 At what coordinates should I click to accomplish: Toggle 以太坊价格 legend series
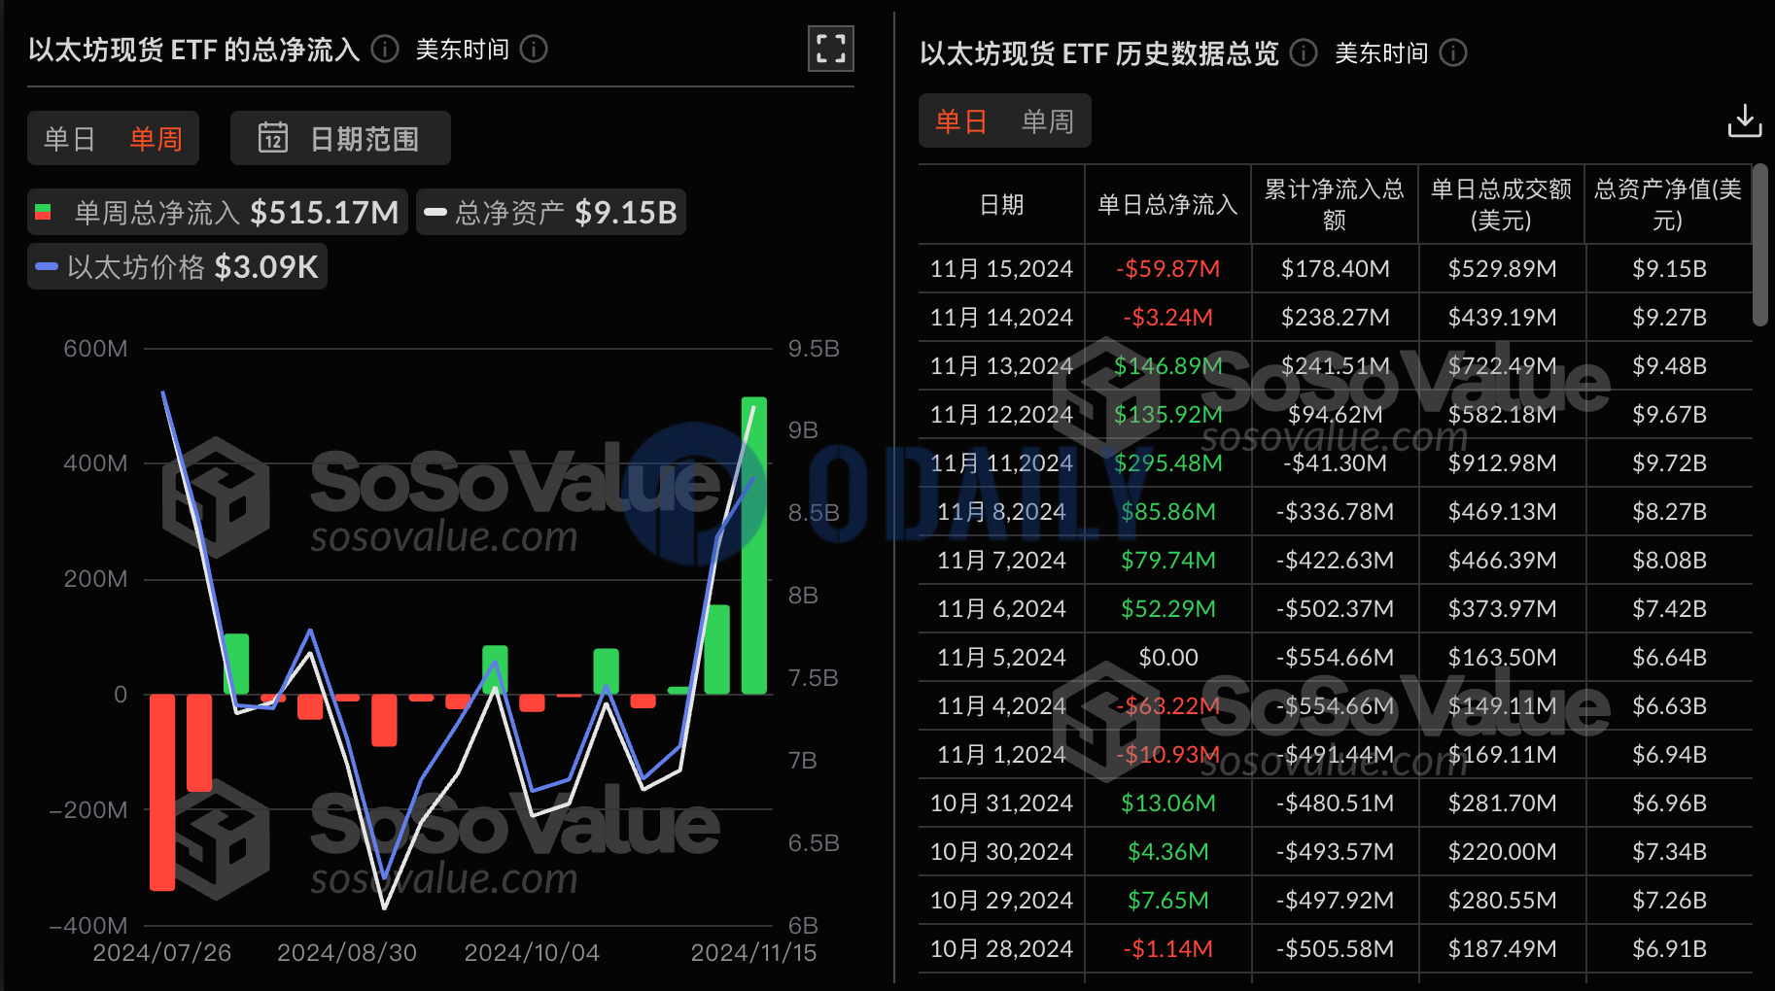pos(177,266)
